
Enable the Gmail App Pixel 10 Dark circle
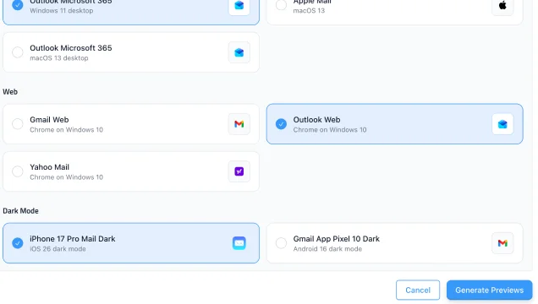[281, 243]
